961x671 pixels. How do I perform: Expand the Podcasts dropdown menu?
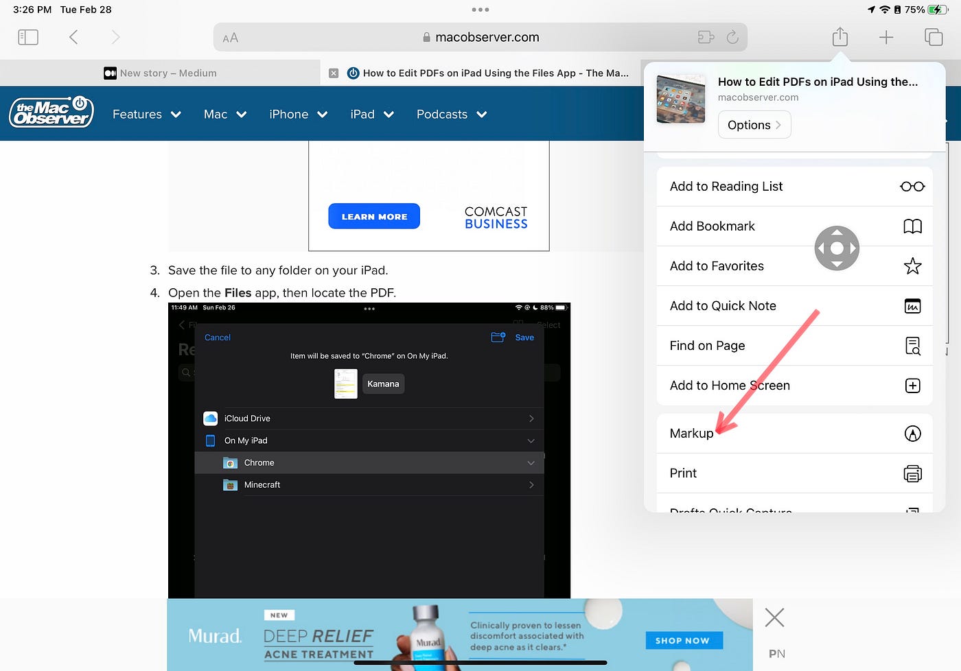[x=451, y=114]
